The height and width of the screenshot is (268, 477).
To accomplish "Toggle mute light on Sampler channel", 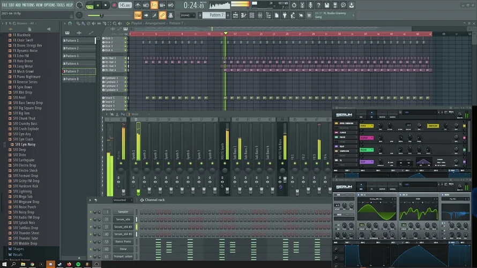I will (91, 212).
